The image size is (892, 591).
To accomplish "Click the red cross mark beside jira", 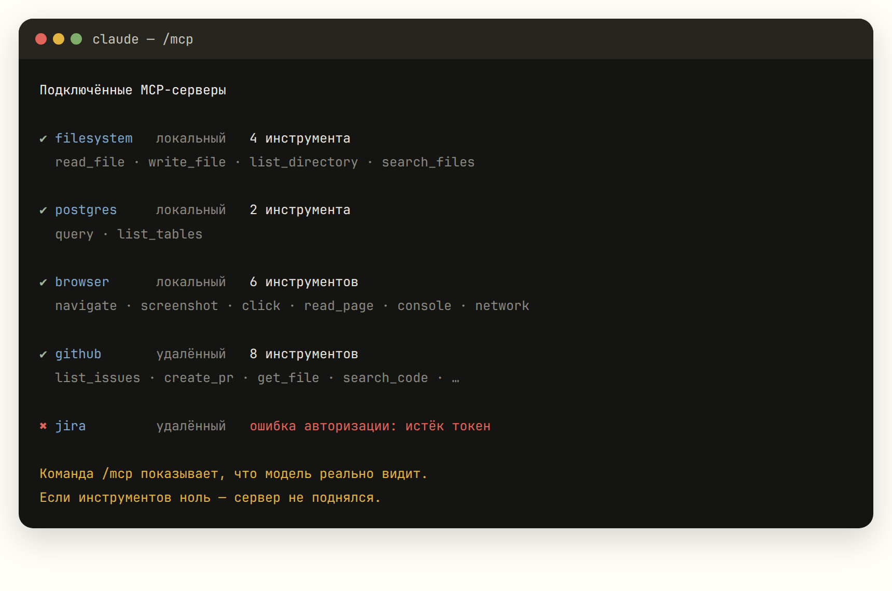I will pyautogui.click(x=43, y=426).
